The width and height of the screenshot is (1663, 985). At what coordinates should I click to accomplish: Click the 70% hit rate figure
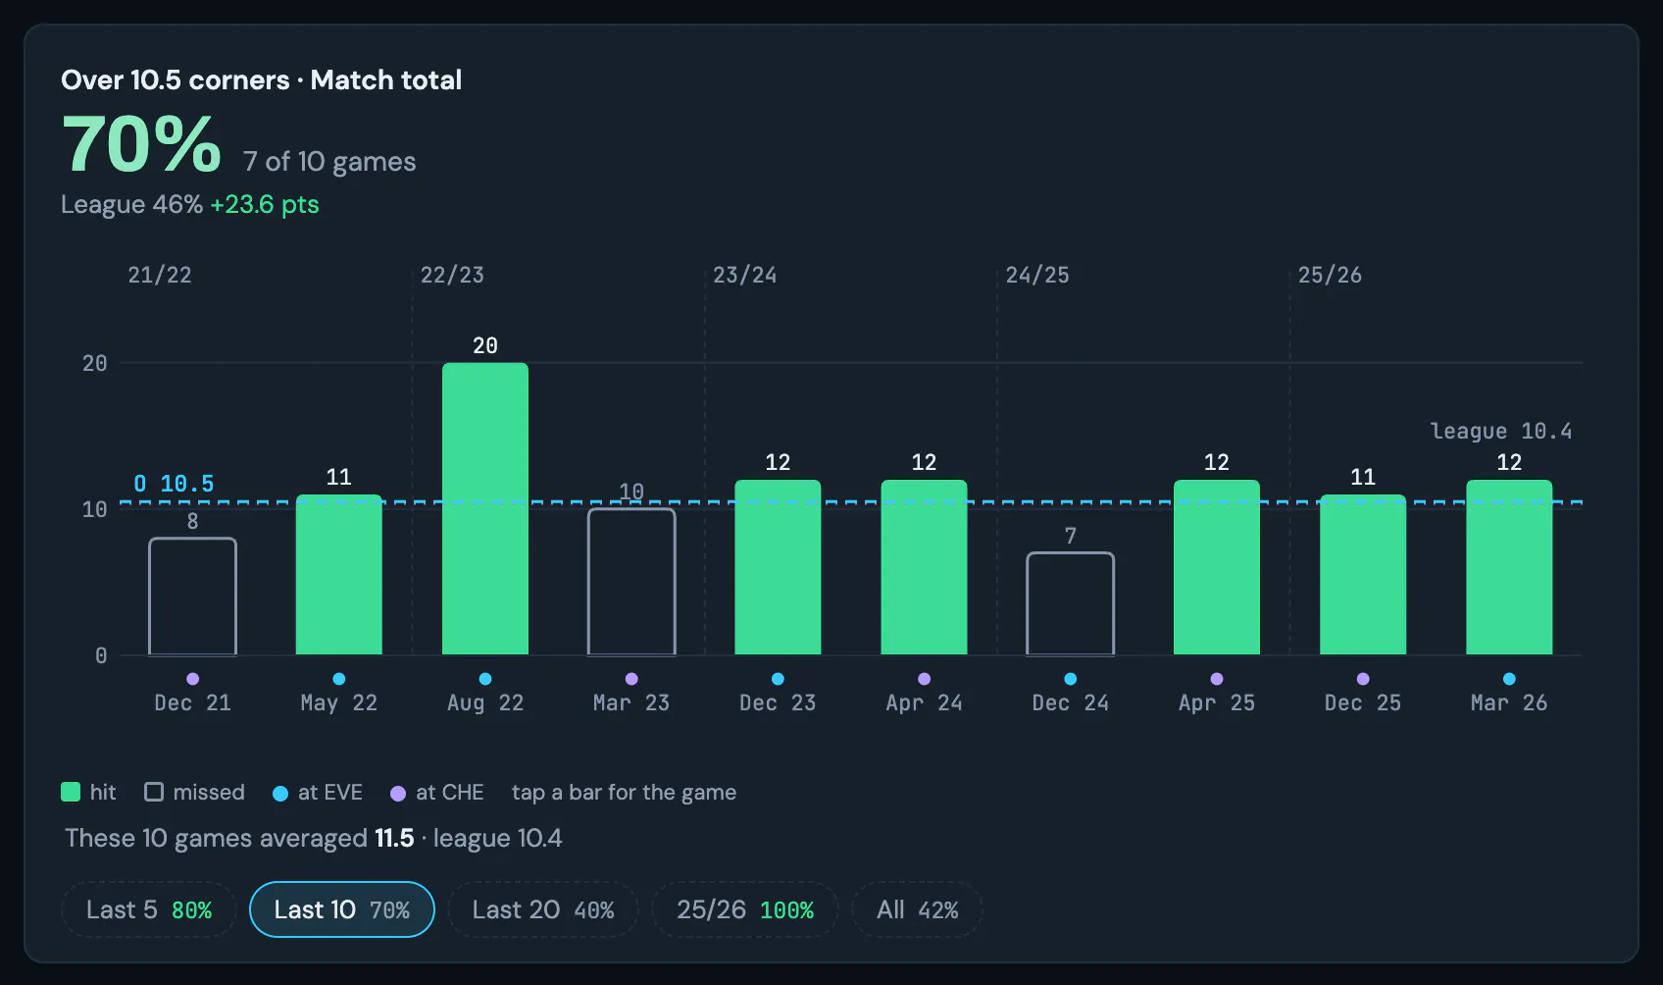[x=142, y=145]
